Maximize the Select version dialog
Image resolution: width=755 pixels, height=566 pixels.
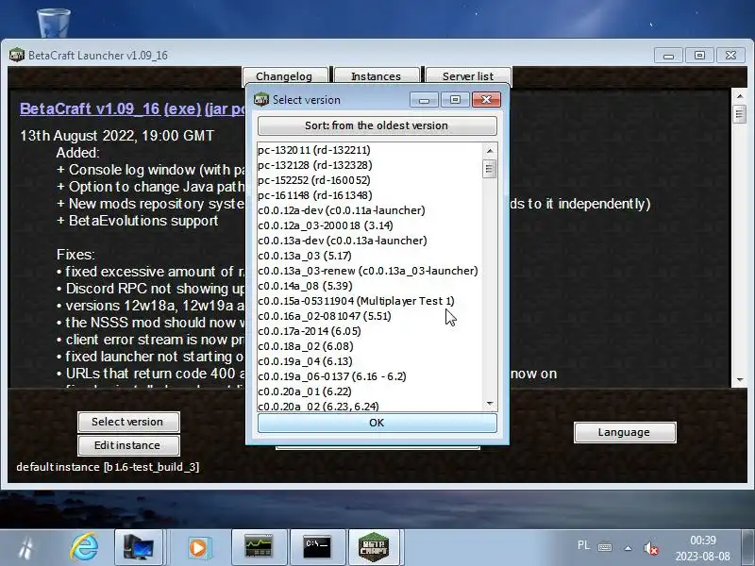point(455,100)
